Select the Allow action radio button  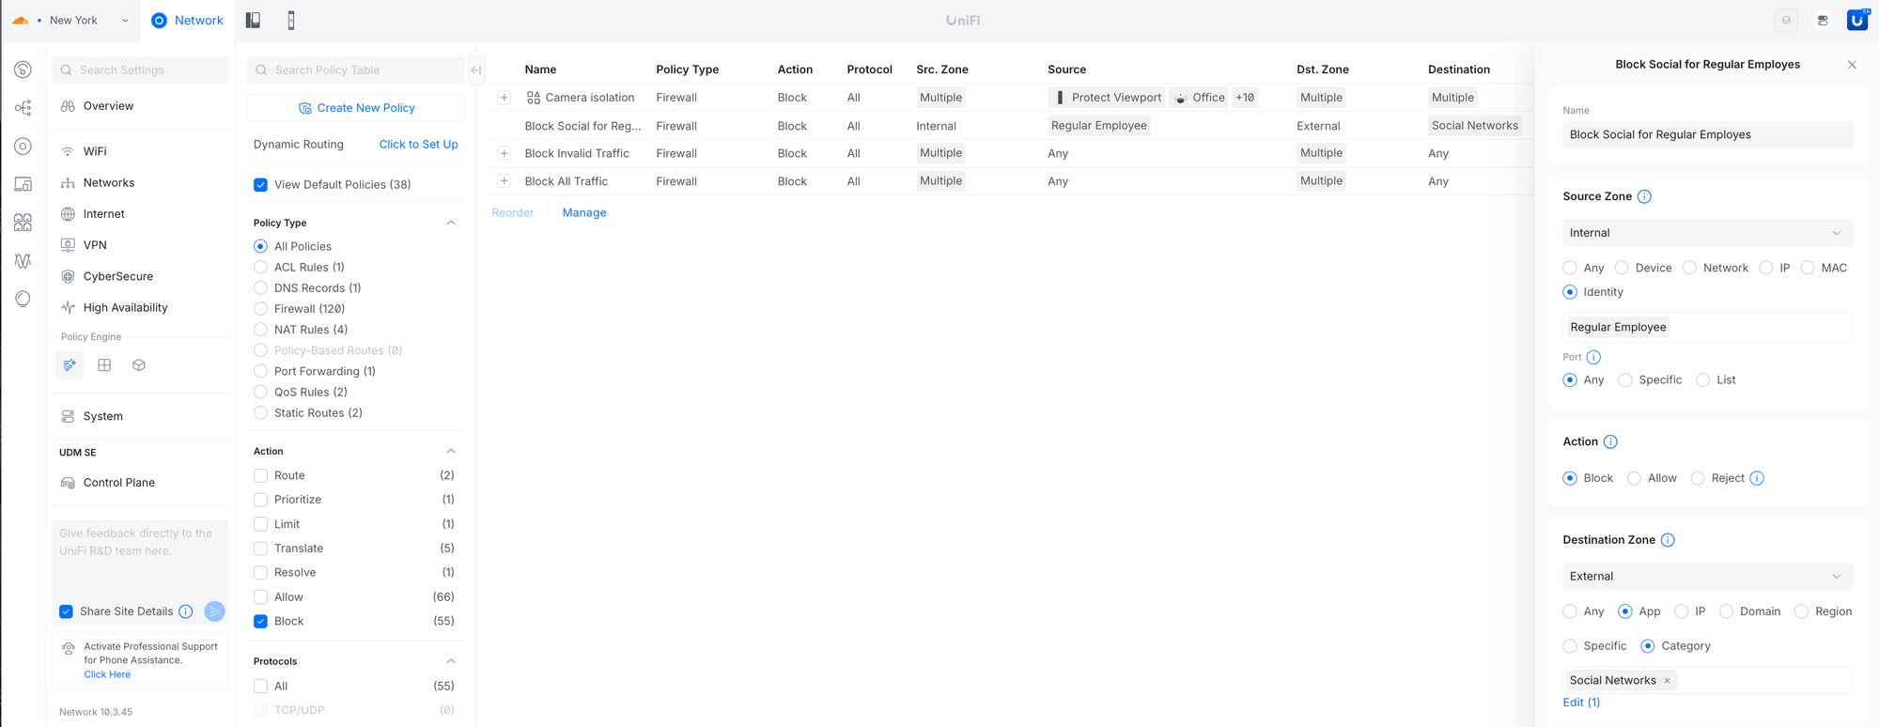tap(1635, 478)
